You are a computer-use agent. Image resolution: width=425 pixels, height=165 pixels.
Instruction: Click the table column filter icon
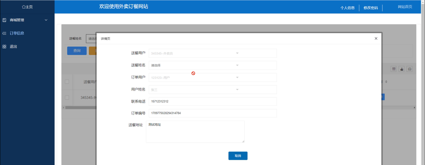394,69
